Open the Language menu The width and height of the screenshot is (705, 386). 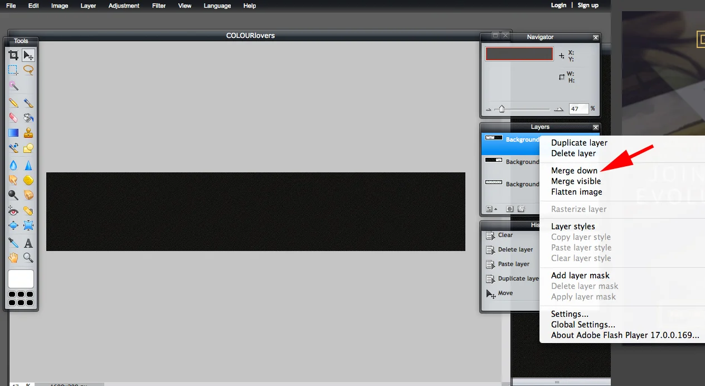click(x=217, y=6)
